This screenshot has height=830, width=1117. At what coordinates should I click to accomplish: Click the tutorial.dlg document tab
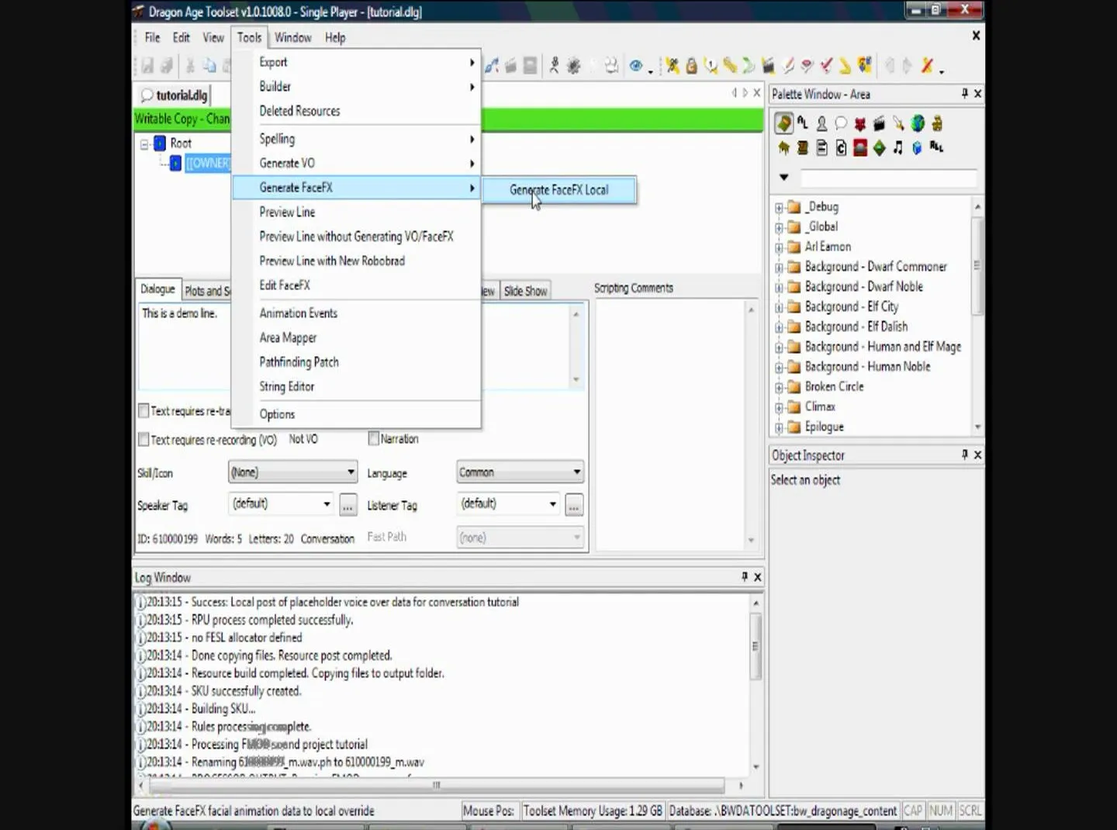pyautogui.click(x=174, y=95)
